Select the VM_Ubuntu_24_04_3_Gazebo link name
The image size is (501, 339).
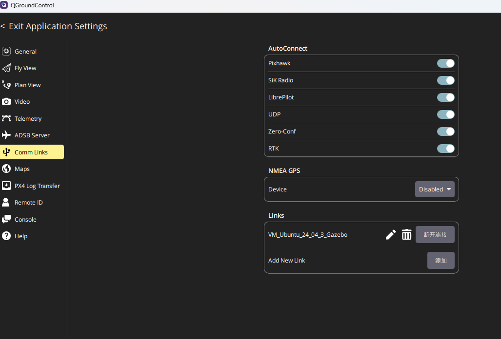(x=308, y=234)
